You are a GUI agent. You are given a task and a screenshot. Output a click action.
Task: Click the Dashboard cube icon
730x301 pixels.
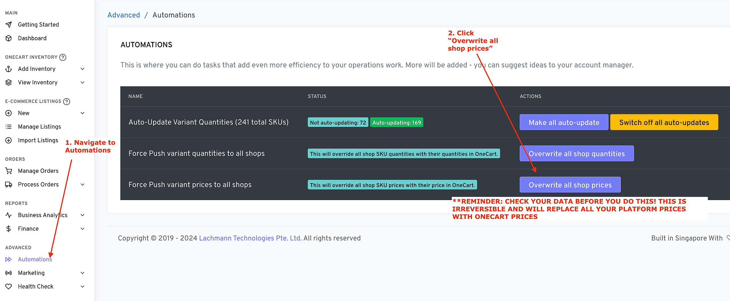[9, 38]
